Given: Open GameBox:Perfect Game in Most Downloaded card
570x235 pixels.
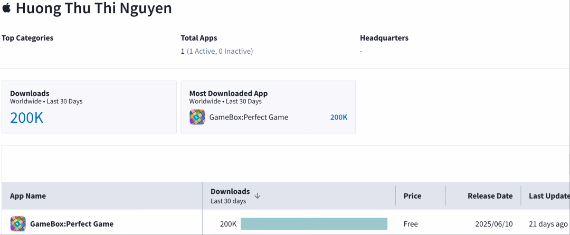Looking at the screenshot, I should tap(249, 117).
